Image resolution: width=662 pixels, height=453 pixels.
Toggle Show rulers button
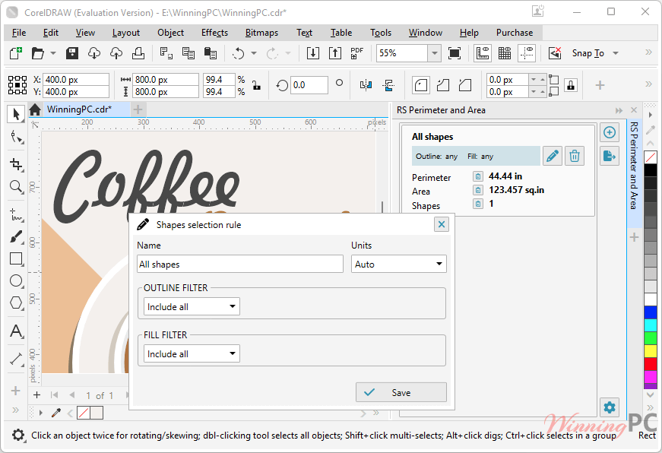click(x=483, y=53)
